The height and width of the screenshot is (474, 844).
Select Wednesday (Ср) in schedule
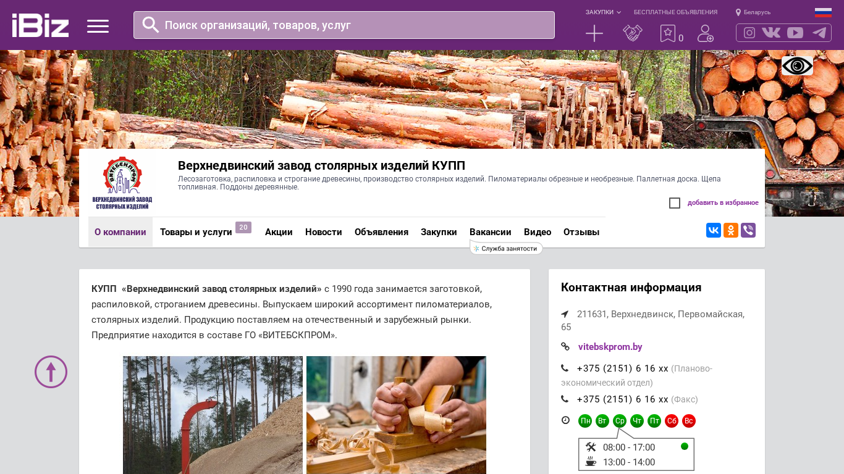pos(620,421)
